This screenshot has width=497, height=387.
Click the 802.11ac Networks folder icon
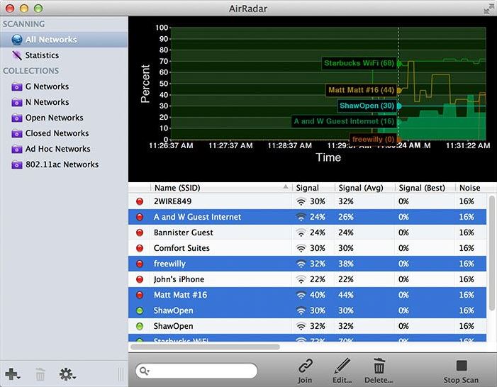pos(17,164)
